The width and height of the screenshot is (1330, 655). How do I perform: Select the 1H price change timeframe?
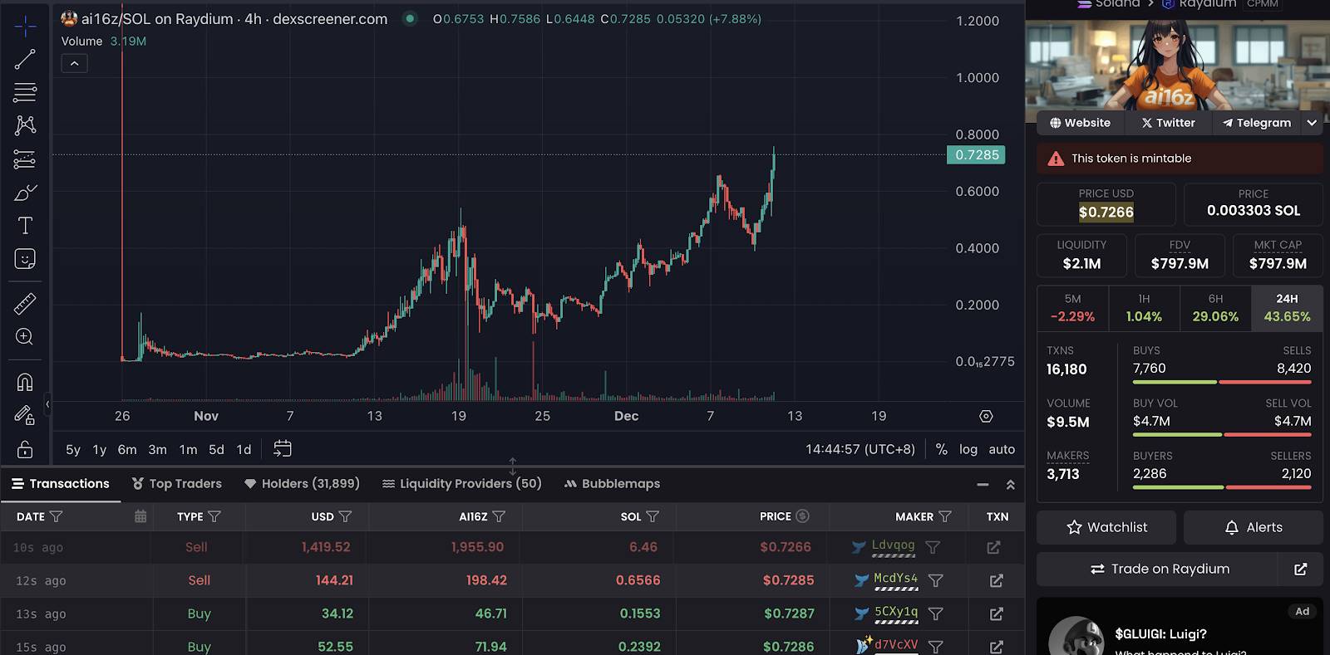click(x=1144, y=308)
